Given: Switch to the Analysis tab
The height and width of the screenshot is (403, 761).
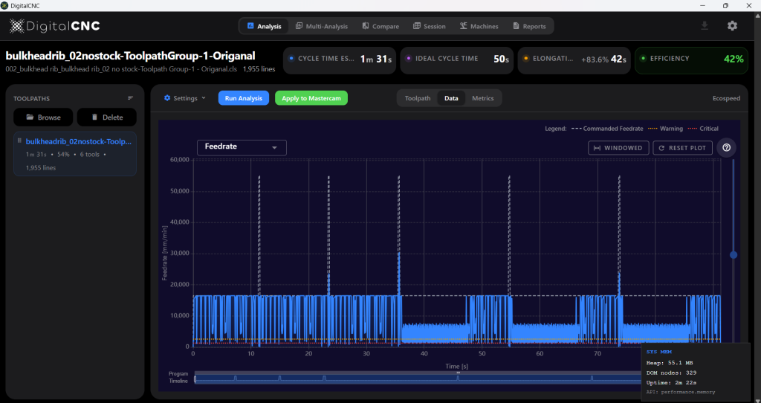Looking at the screenshot, I should tap(264, 26).
